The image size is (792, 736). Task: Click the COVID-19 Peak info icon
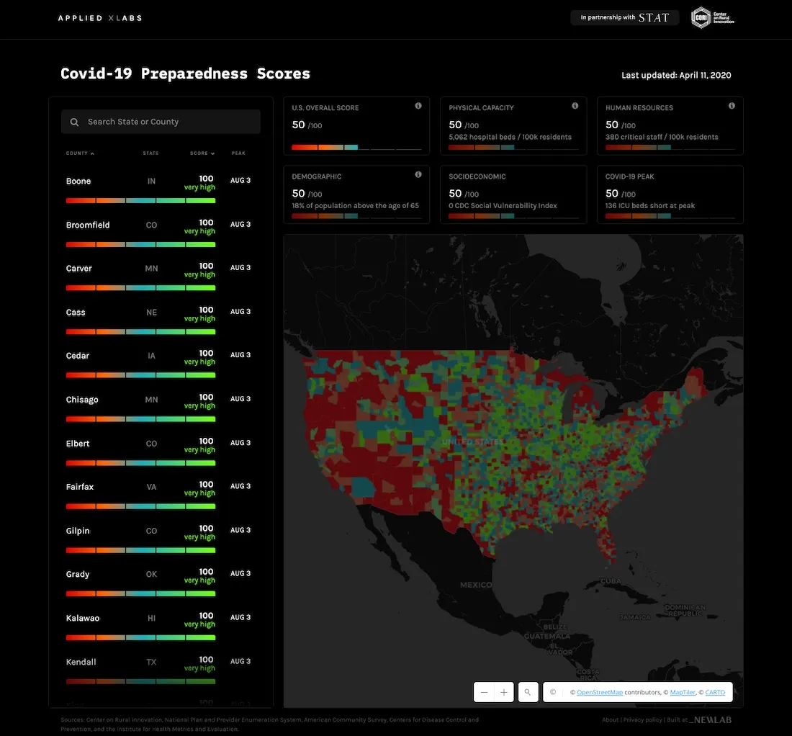[732, 174]
